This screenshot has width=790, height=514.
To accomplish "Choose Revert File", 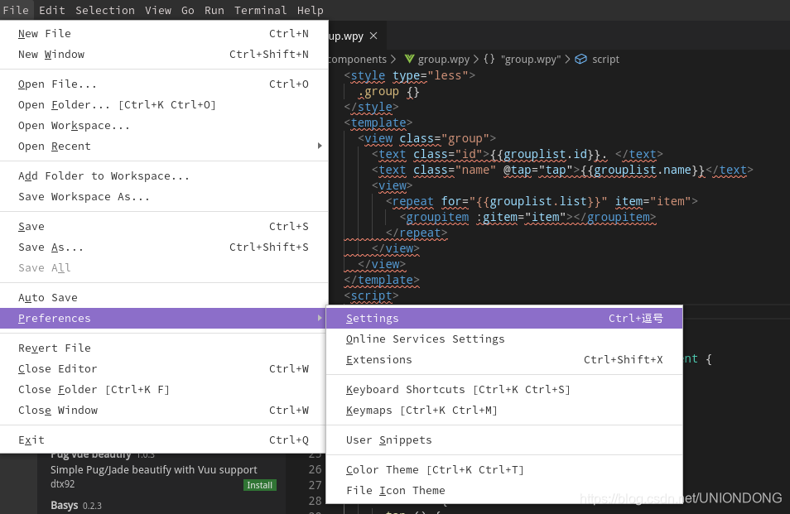I will (164, 348).
